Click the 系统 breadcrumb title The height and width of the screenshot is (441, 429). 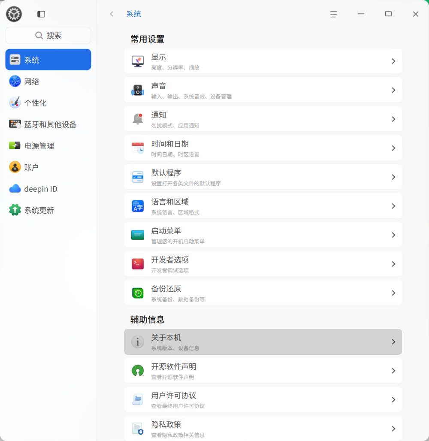point(133,14)
